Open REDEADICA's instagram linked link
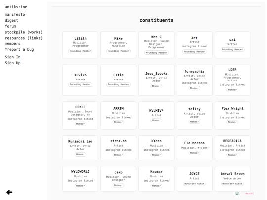Screen dimensions: 267x200 point(232,150)
